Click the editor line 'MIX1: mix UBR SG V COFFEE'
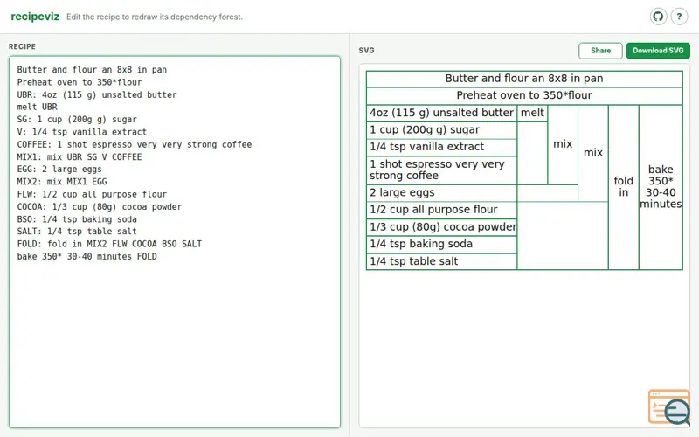The image size is (699, 437). click(80, 157)
